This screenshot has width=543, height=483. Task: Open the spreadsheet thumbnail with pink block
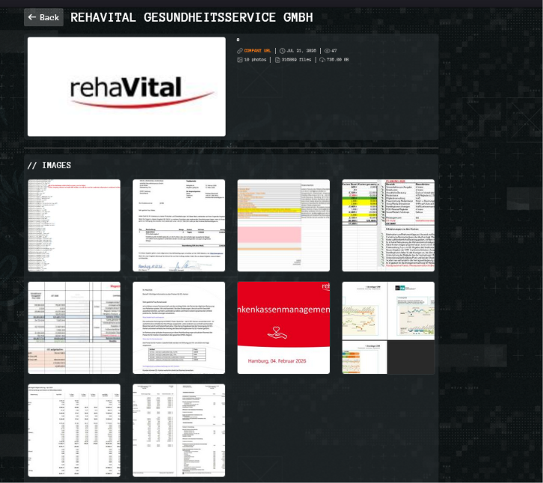click(x=283, y=225)
